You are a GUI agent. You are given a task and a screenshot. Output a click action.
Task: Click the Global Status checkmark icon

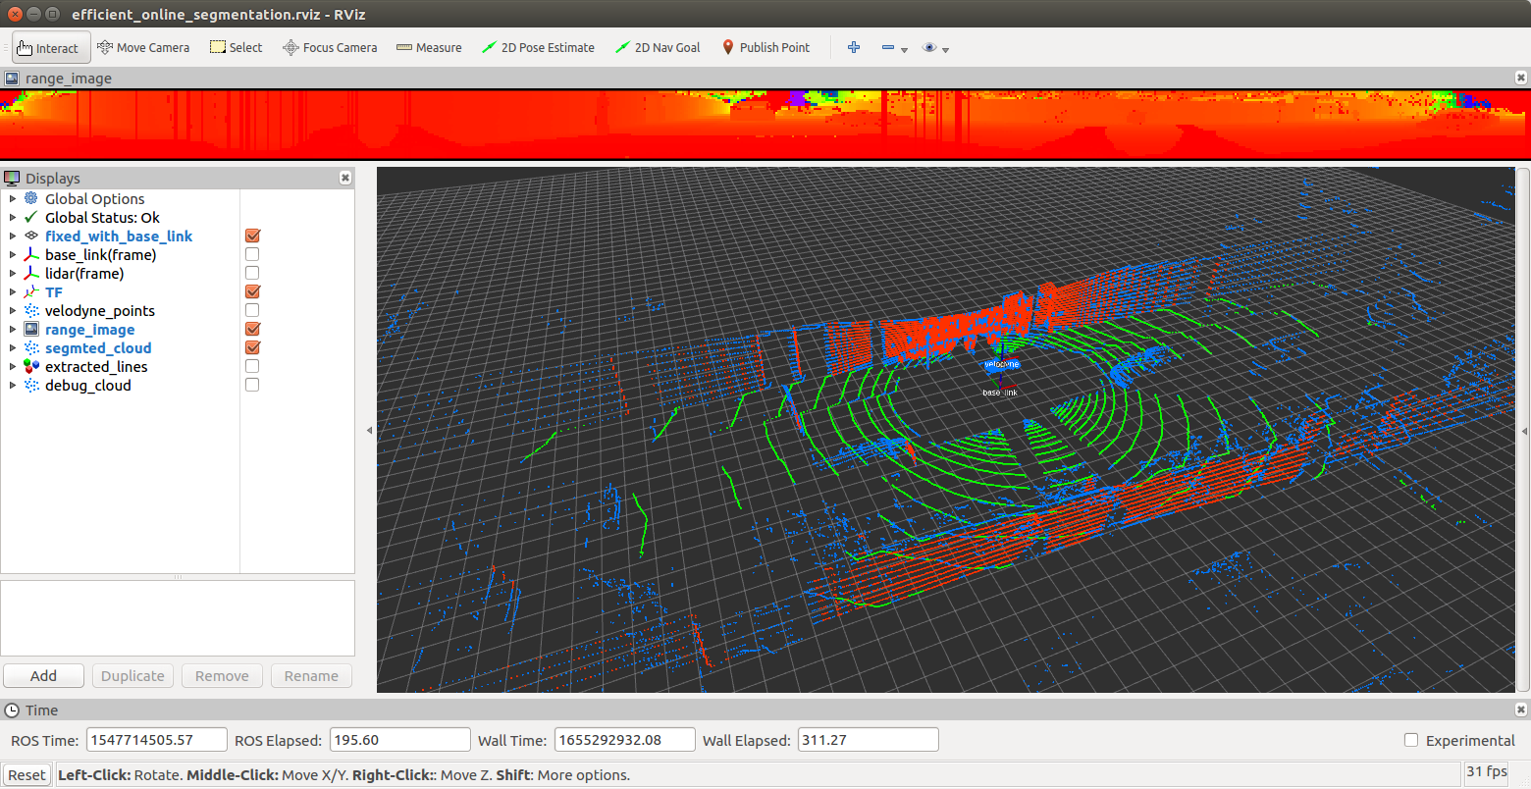tap(31, 217)
